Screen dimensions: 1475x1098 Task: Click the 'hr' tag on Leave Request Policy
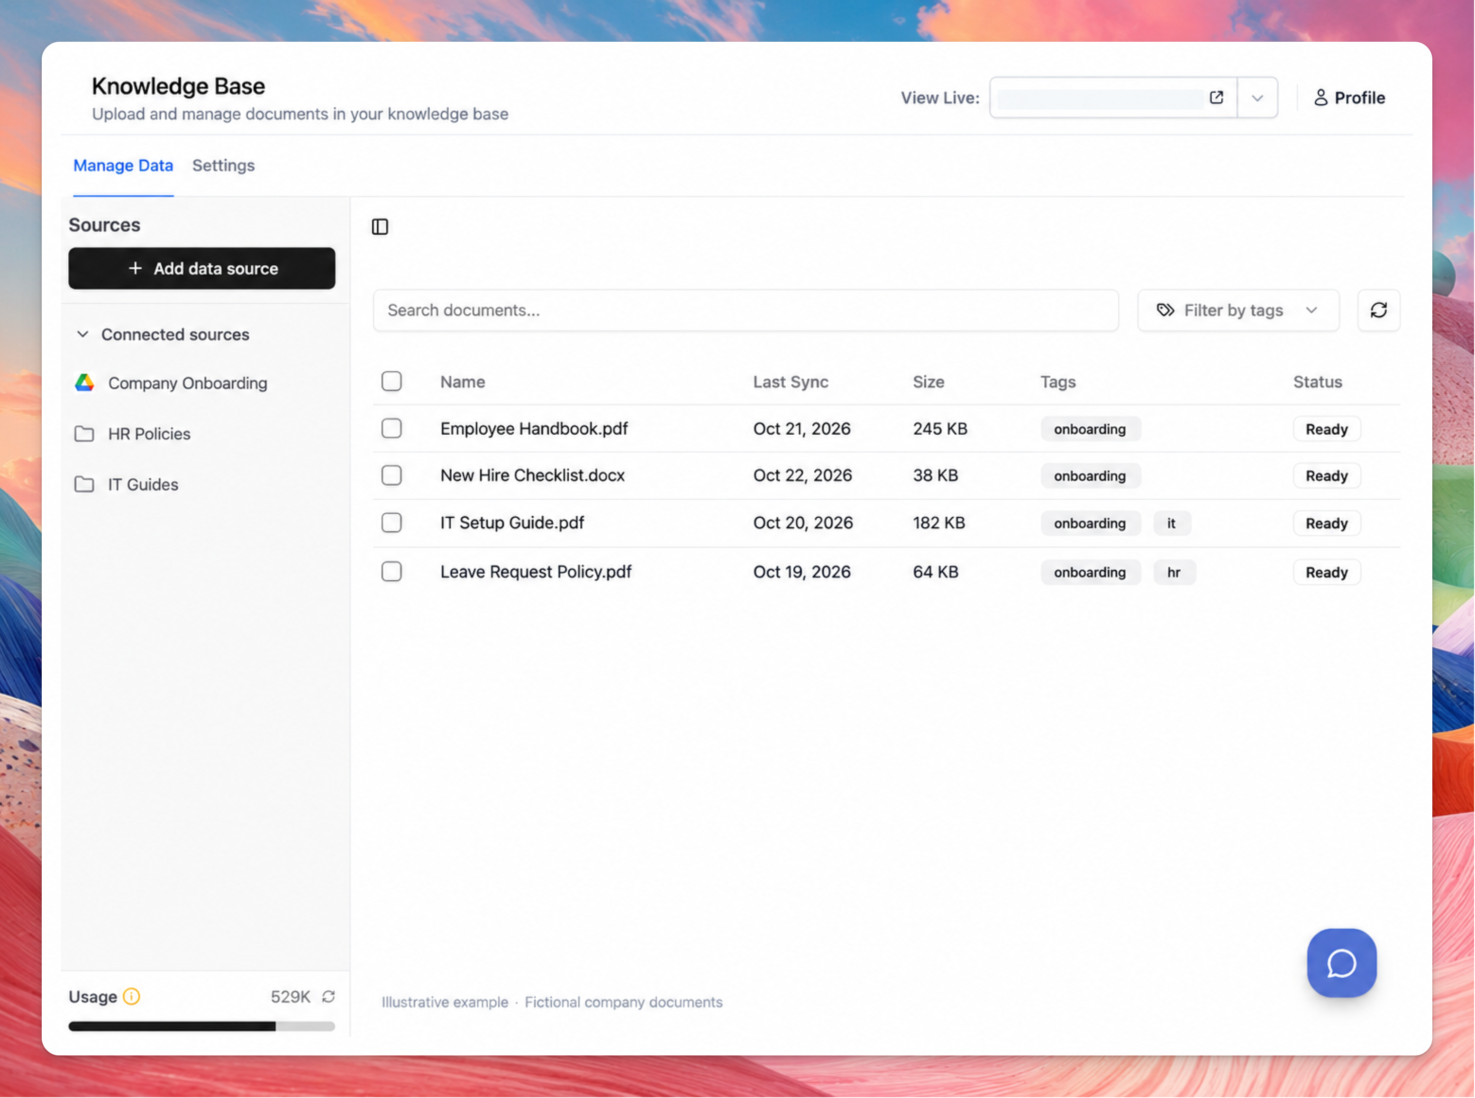point(1174,572)
